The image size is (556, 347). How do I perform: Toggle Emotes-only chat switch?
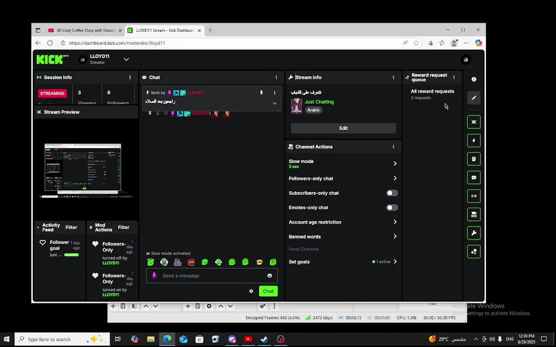392,208
